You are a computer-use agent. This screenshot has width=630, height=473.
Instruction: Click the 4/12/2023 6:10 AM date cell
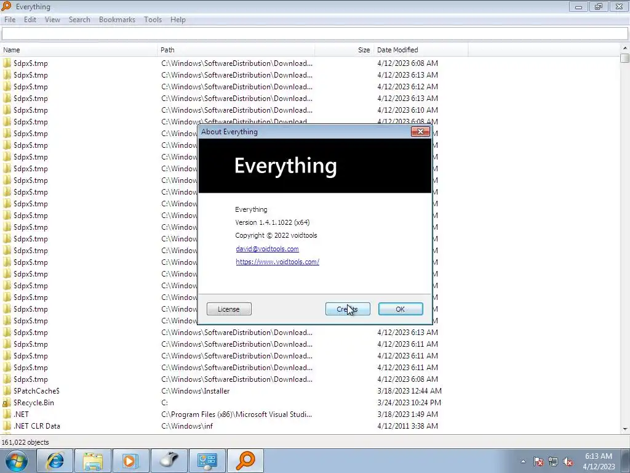coord(407,110)
